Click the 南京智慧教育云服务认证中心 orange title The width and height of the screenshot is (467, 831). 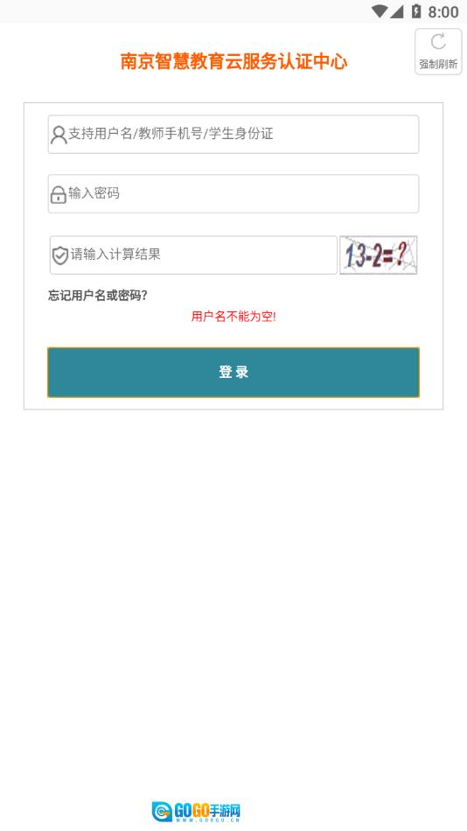click(x=233, y=62)
